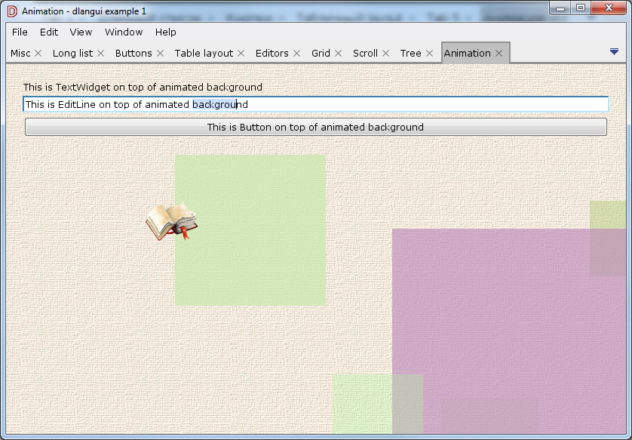Image resolution: width=632 pixels, height=440 pixels.
Task: Open the blue tab overflow dropdown arrow
Action: coord(614,51)
